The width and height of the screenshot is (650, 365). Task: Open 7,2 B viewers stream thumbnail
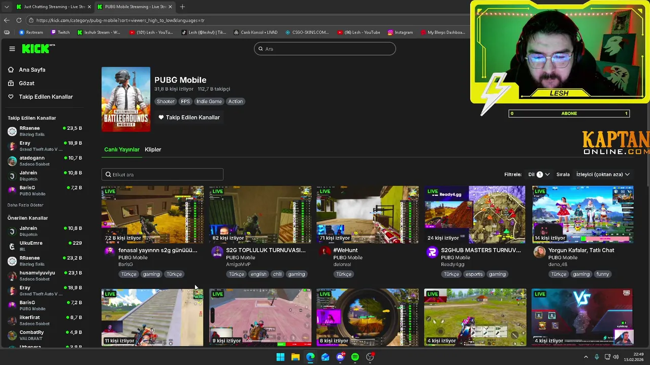click(x=152, y=214)
